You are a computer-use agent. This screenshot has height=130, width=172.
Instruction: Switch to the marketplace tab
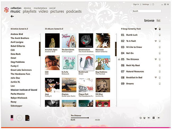click(x=40, y=8)
